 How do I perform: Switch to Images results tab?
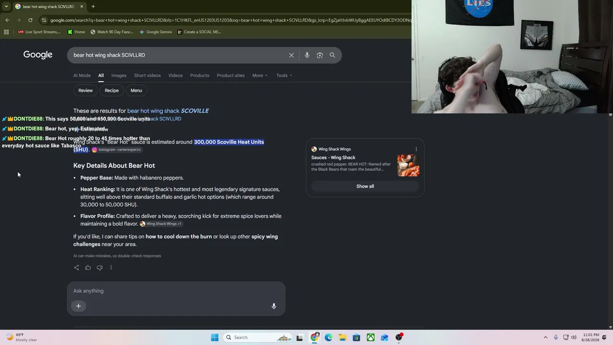pyautogui.click(x=119, y=75)
